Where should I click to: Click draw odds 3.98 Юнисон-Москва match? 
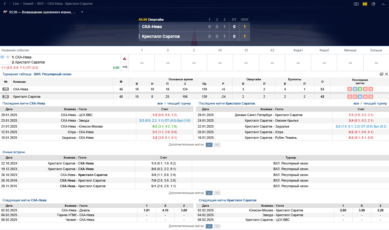click(362, 210)
